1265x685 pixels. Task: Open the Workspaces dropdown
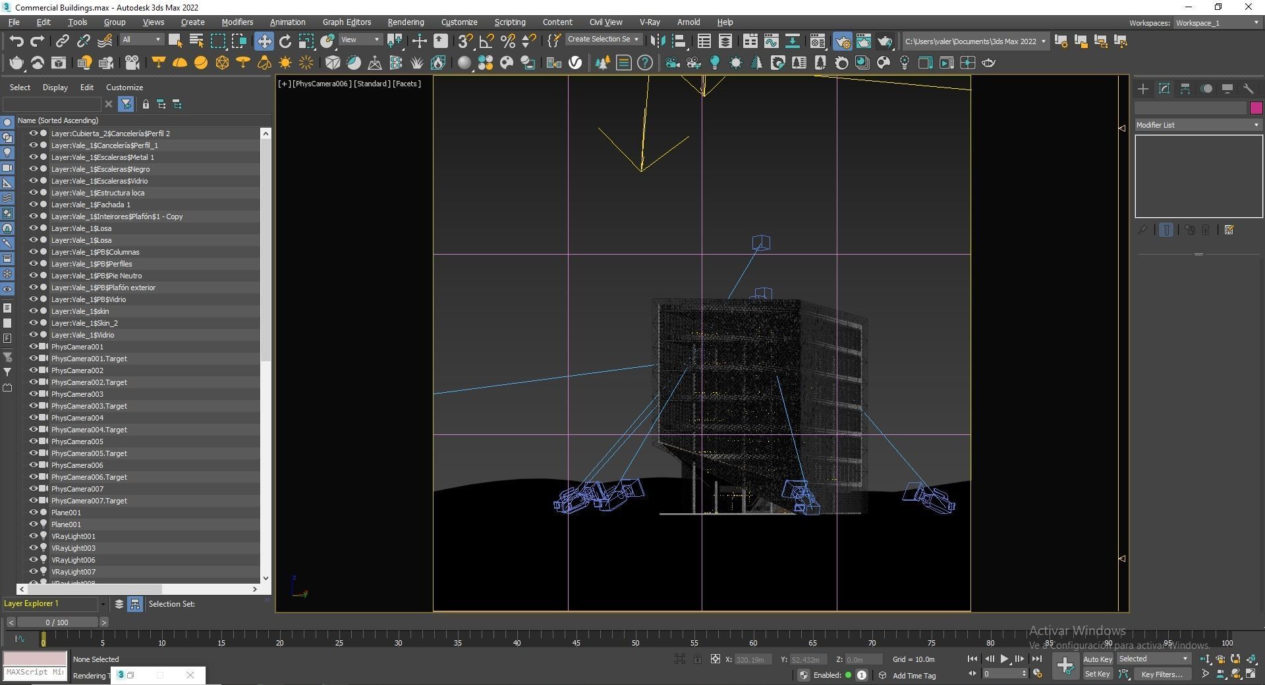point(1217,23)
